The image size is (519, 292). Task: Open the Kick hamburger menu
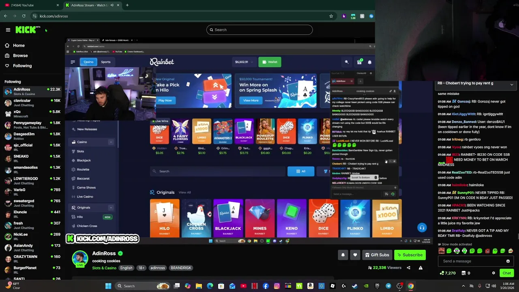pyautogui.click(x=8, y=30)
